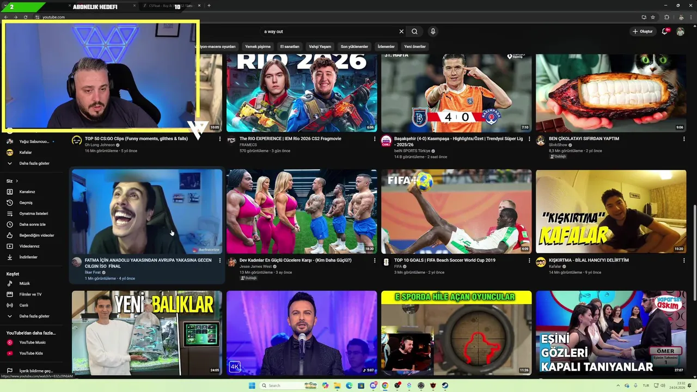The width and height of the screenshot is (697, 392).
Task: Play the FIFA beach soccer goals thumbnail
Action: click(456, 212)
